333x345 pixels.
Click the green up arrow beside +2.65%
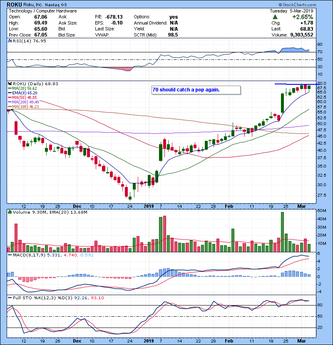275,17
